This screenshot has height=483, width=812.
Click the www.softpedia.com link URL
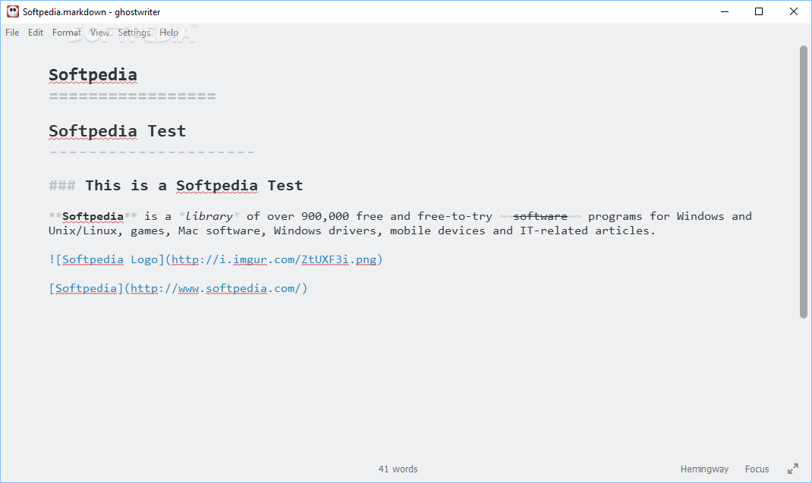tap(216, 288)
